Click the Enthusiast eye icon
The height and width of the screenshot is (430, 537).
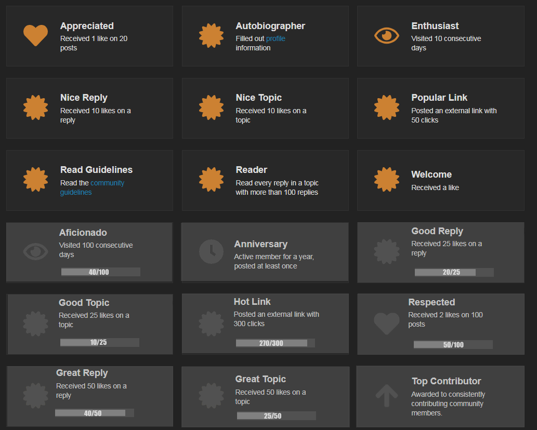coord(387,35)
